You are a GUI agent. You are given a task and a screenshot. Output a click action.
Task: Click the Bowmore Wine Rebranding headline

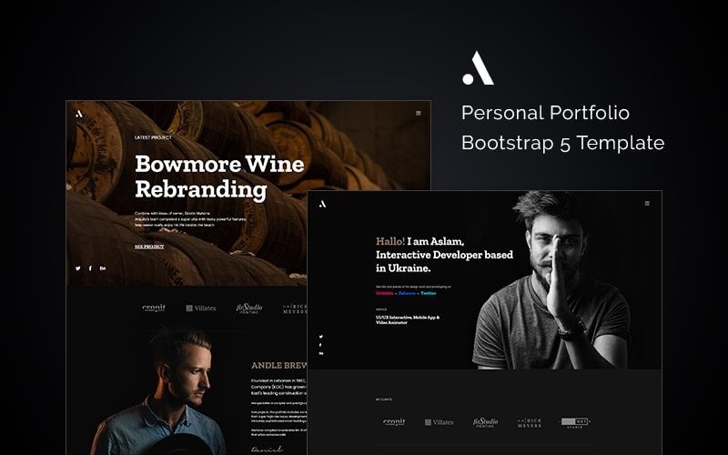(x=219, y=177)
